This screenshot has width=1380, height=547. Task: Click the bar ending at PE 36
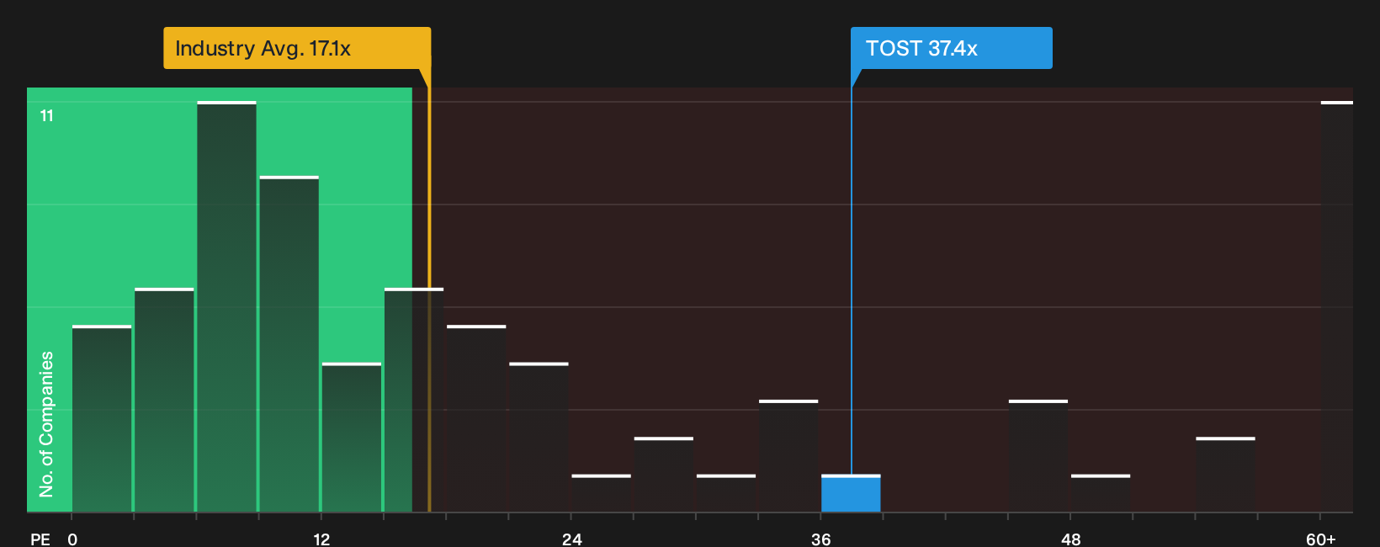[788, 455]
